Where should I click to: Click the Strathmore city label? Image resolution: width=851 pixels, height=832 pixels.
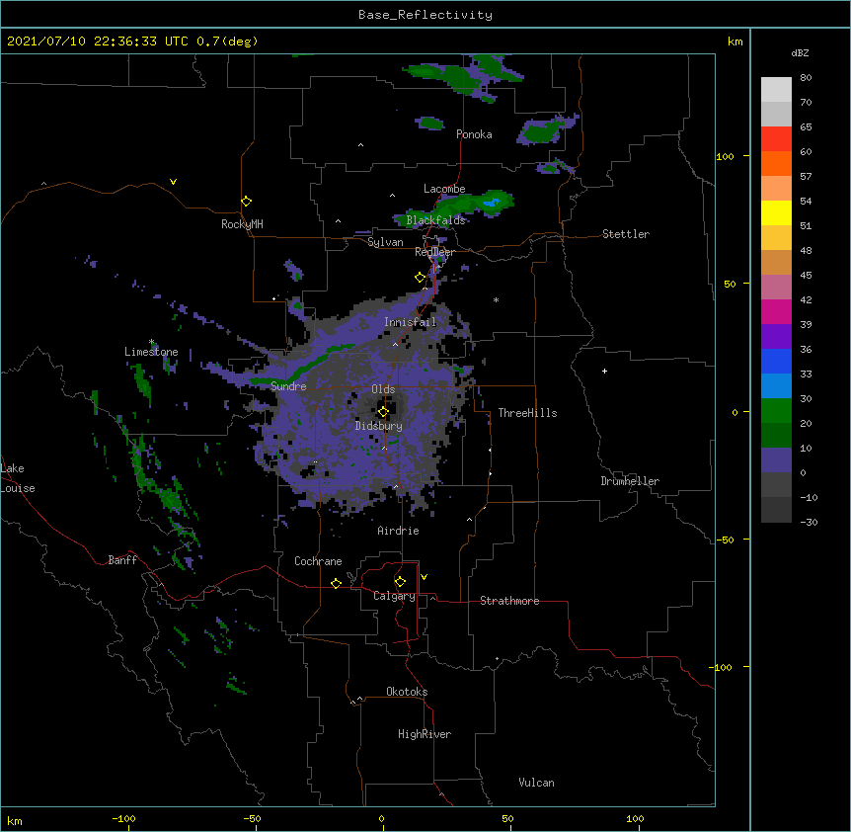(509, 601)
